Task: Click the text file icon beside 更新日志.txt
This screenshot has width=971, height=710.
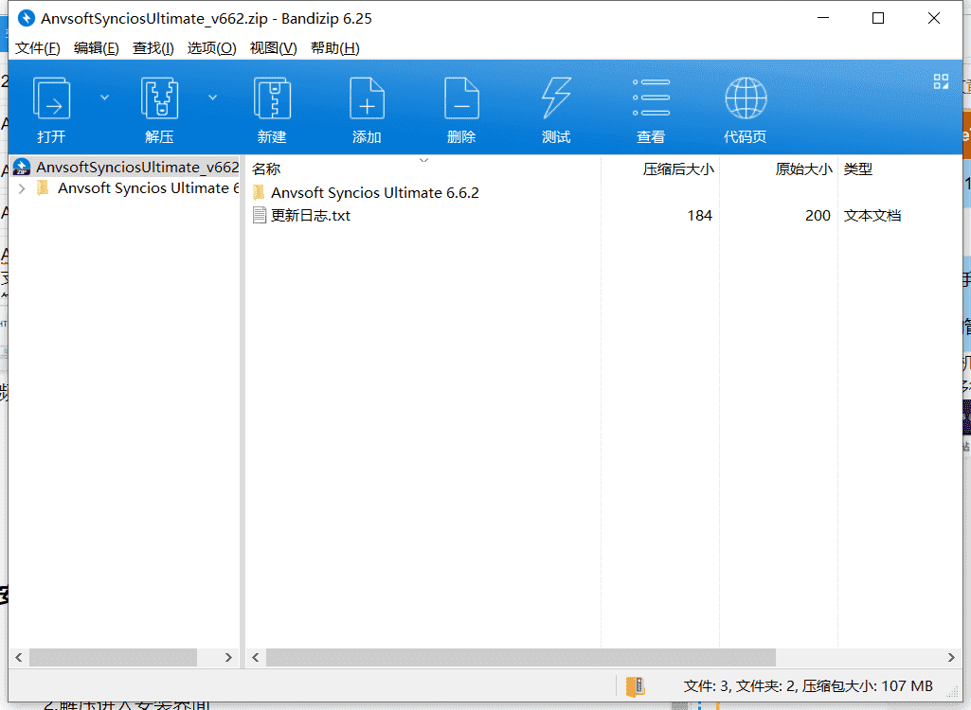Action: (x=260, y=216)
